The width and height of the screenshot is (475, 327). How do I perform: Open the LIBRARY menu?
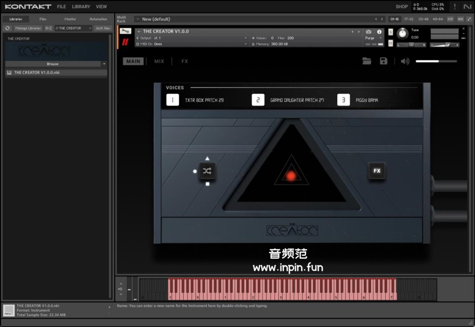coord(81,7)
